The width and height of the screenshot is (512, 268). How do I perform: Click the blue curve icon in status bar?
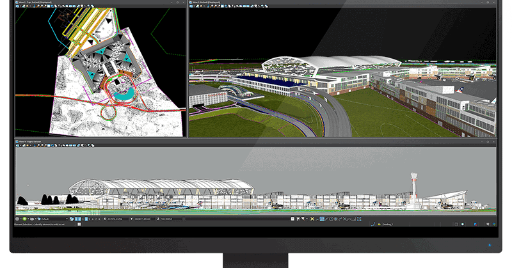click(x=373, y=225)
